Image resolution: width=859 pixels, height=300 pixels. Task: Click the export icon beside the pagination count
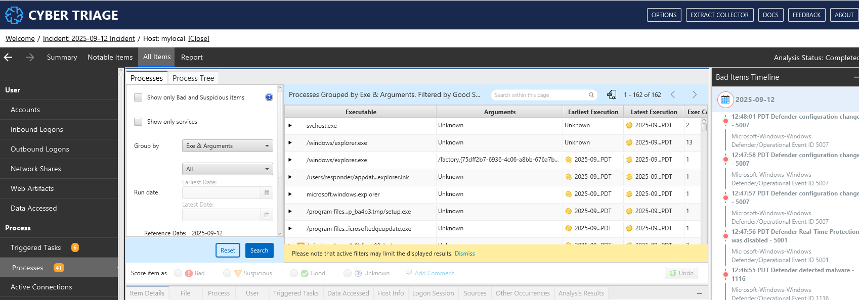pos(612,94)
